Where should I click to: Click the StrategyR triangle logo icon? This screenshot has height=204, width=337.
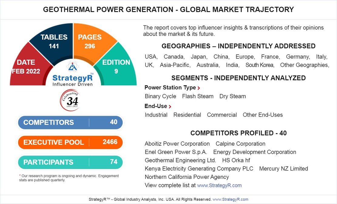(x=72, y=66)
